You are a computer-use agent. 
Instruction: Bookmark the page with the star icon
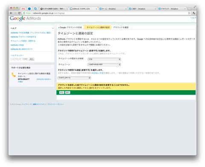(189, 13)
